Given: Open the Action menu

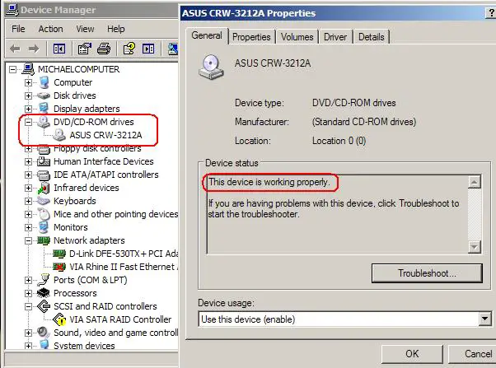Looking at the screenshot, I should click(50, 29).
